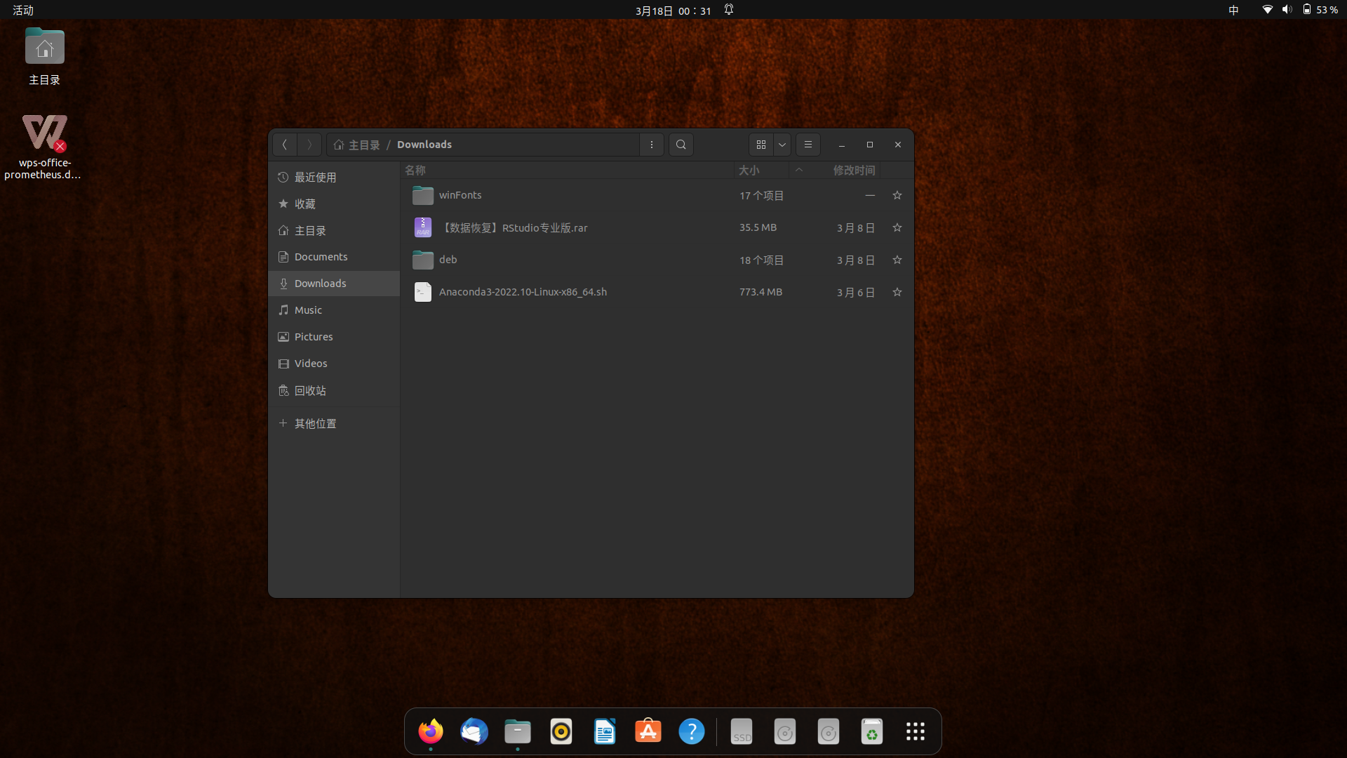Go back with the left arrow
The height and width of the screenshot is (758, 1347).
click(285, 145)
